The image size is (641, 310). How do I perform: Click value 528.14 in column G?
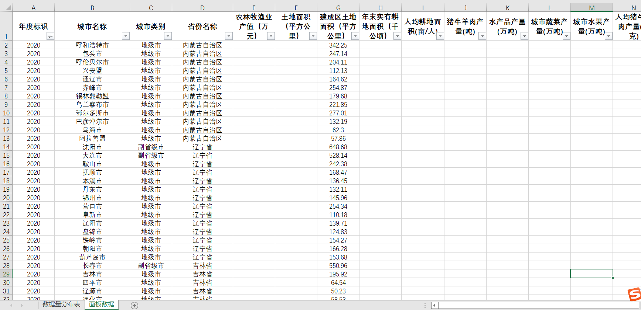[x=338, y=156]
